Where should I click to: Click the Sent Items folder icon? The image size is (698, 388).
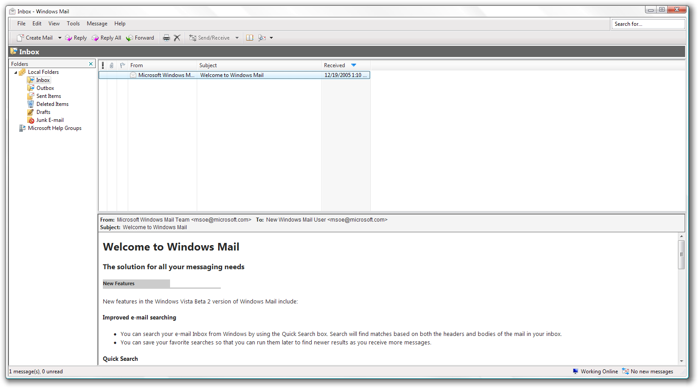31,96
